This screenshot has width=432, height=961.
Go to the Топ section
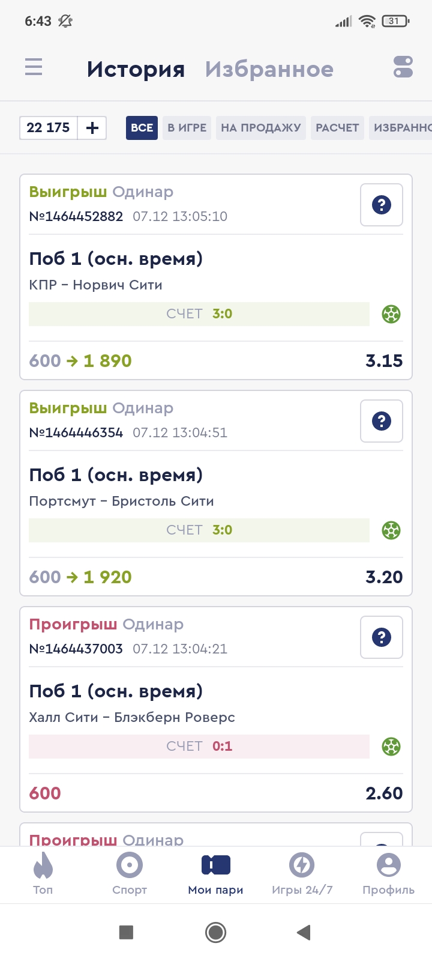pyautogui.click(x=43, y=874)
